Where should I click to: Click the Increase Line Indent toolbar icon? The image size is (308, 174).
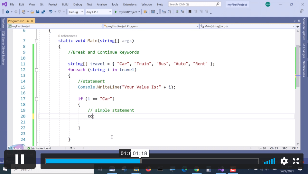169,12
